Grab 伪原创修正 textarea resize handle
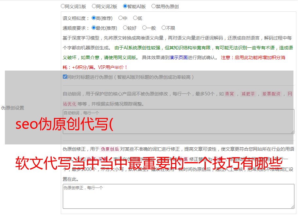 (x=292, y=207)
